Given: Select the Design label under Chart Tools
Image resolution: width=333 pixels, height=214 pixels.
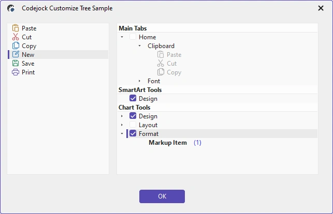Looking at the screenshot, I should point(148,116).
